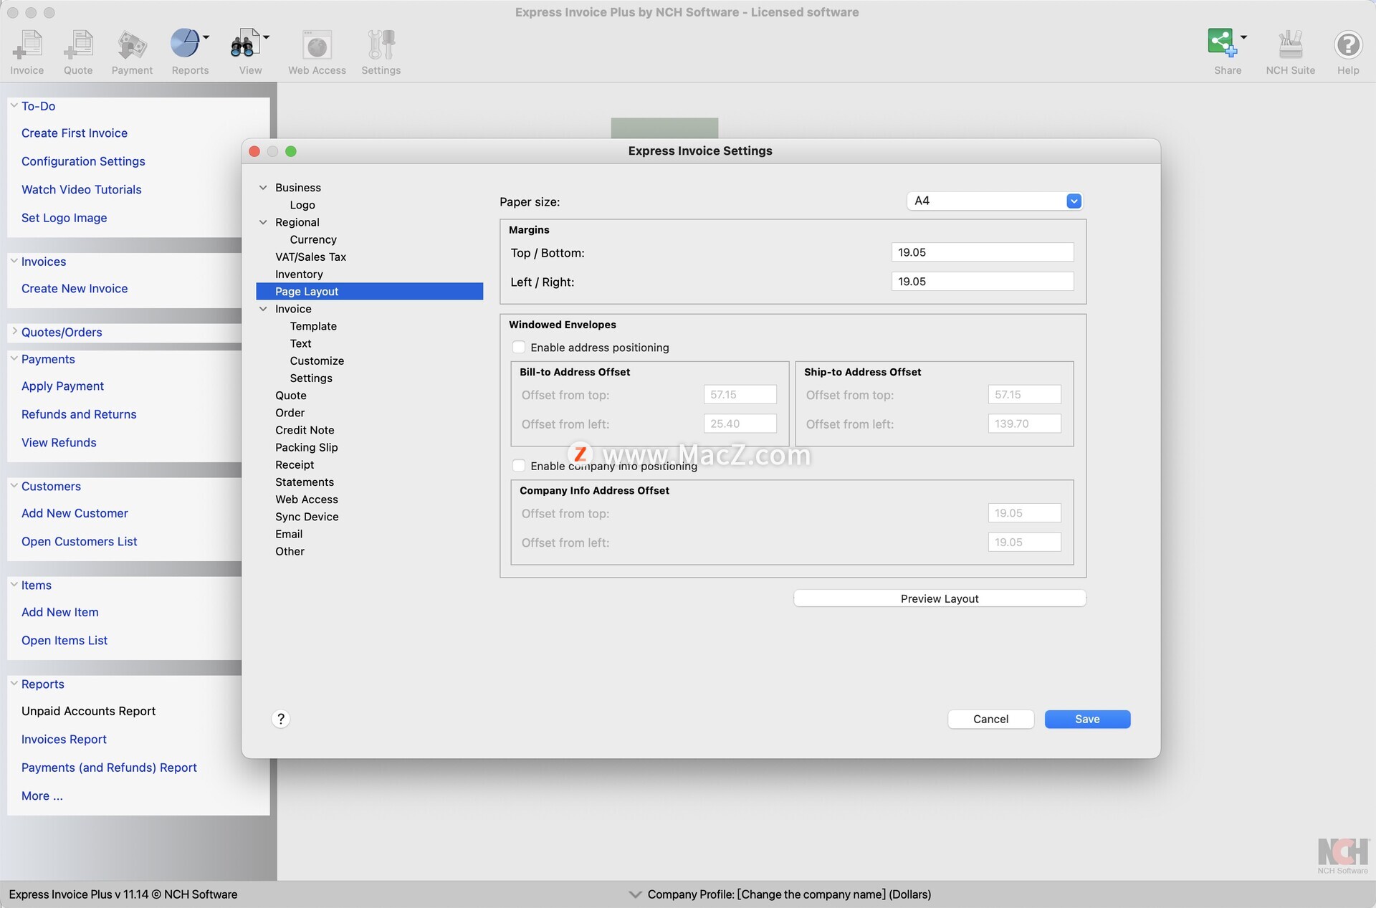Select Other settings page
Viewport: 1376px width, 908px height.
[x=290, y=551]
